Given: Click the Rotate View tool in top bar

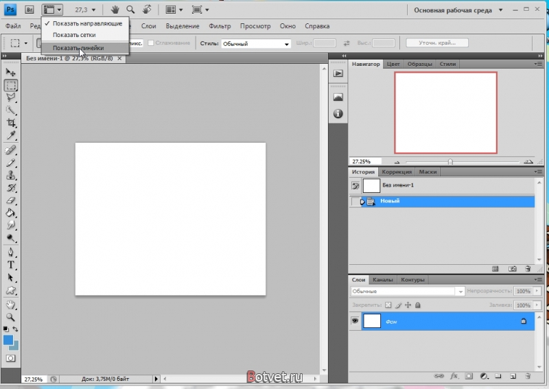Looking at the screenshot, I should pos(146,10).
